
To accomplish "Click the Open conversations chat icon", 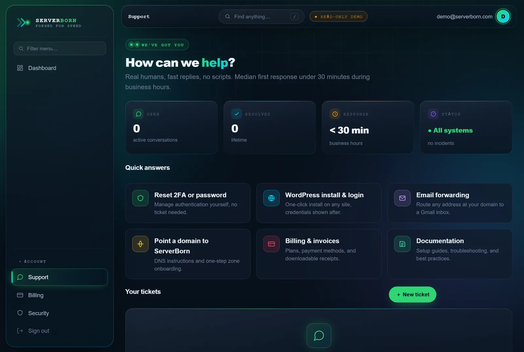I will click(x=138, y=114).
